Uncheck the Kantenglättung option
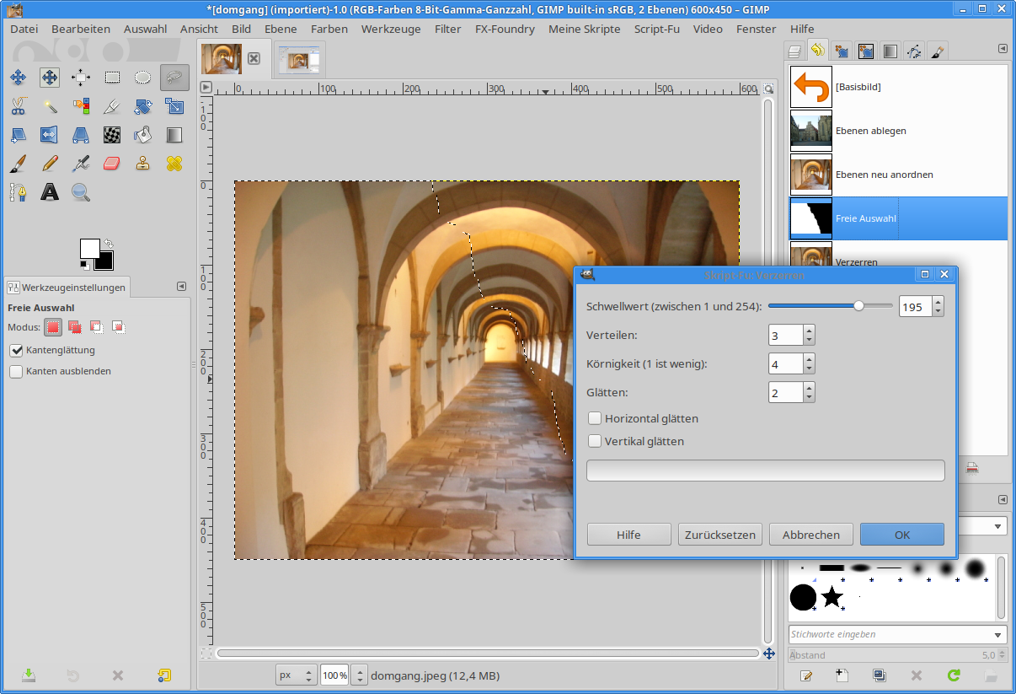The image size is (1016, 694). click(x=16, y=350)
